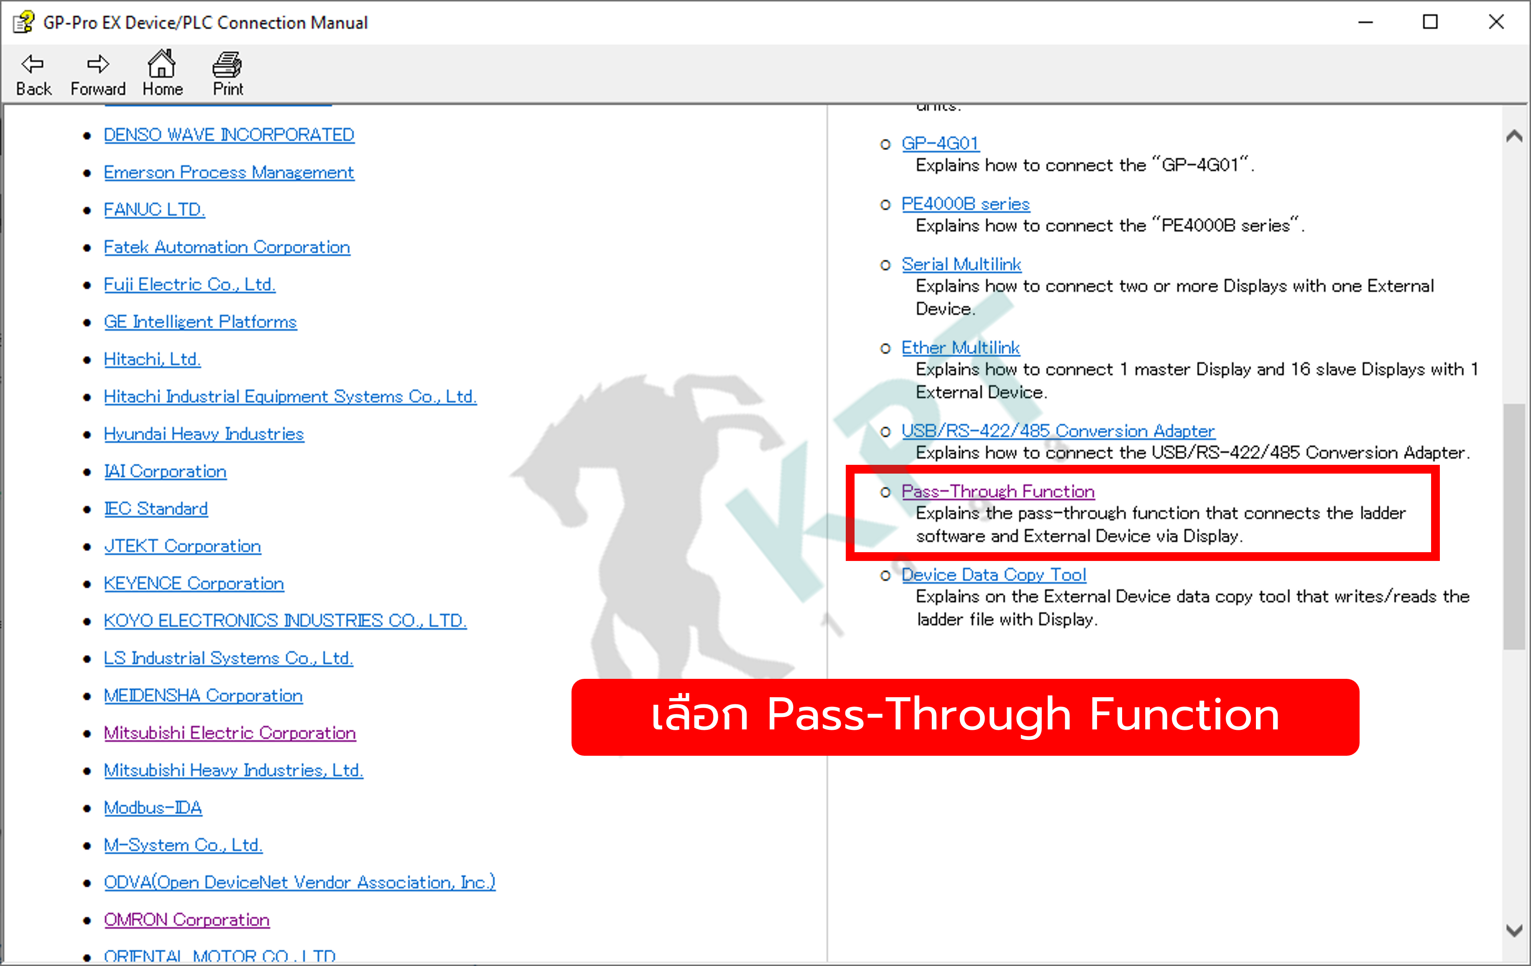Open Mitsubishi Heavy Industries, Ltd. link

pos(233,770)
